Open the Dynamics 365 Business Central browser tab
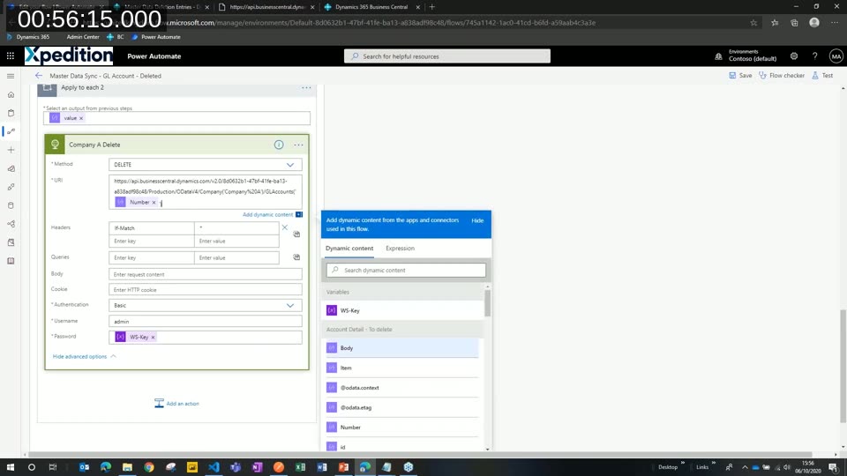 click(371, 7)
